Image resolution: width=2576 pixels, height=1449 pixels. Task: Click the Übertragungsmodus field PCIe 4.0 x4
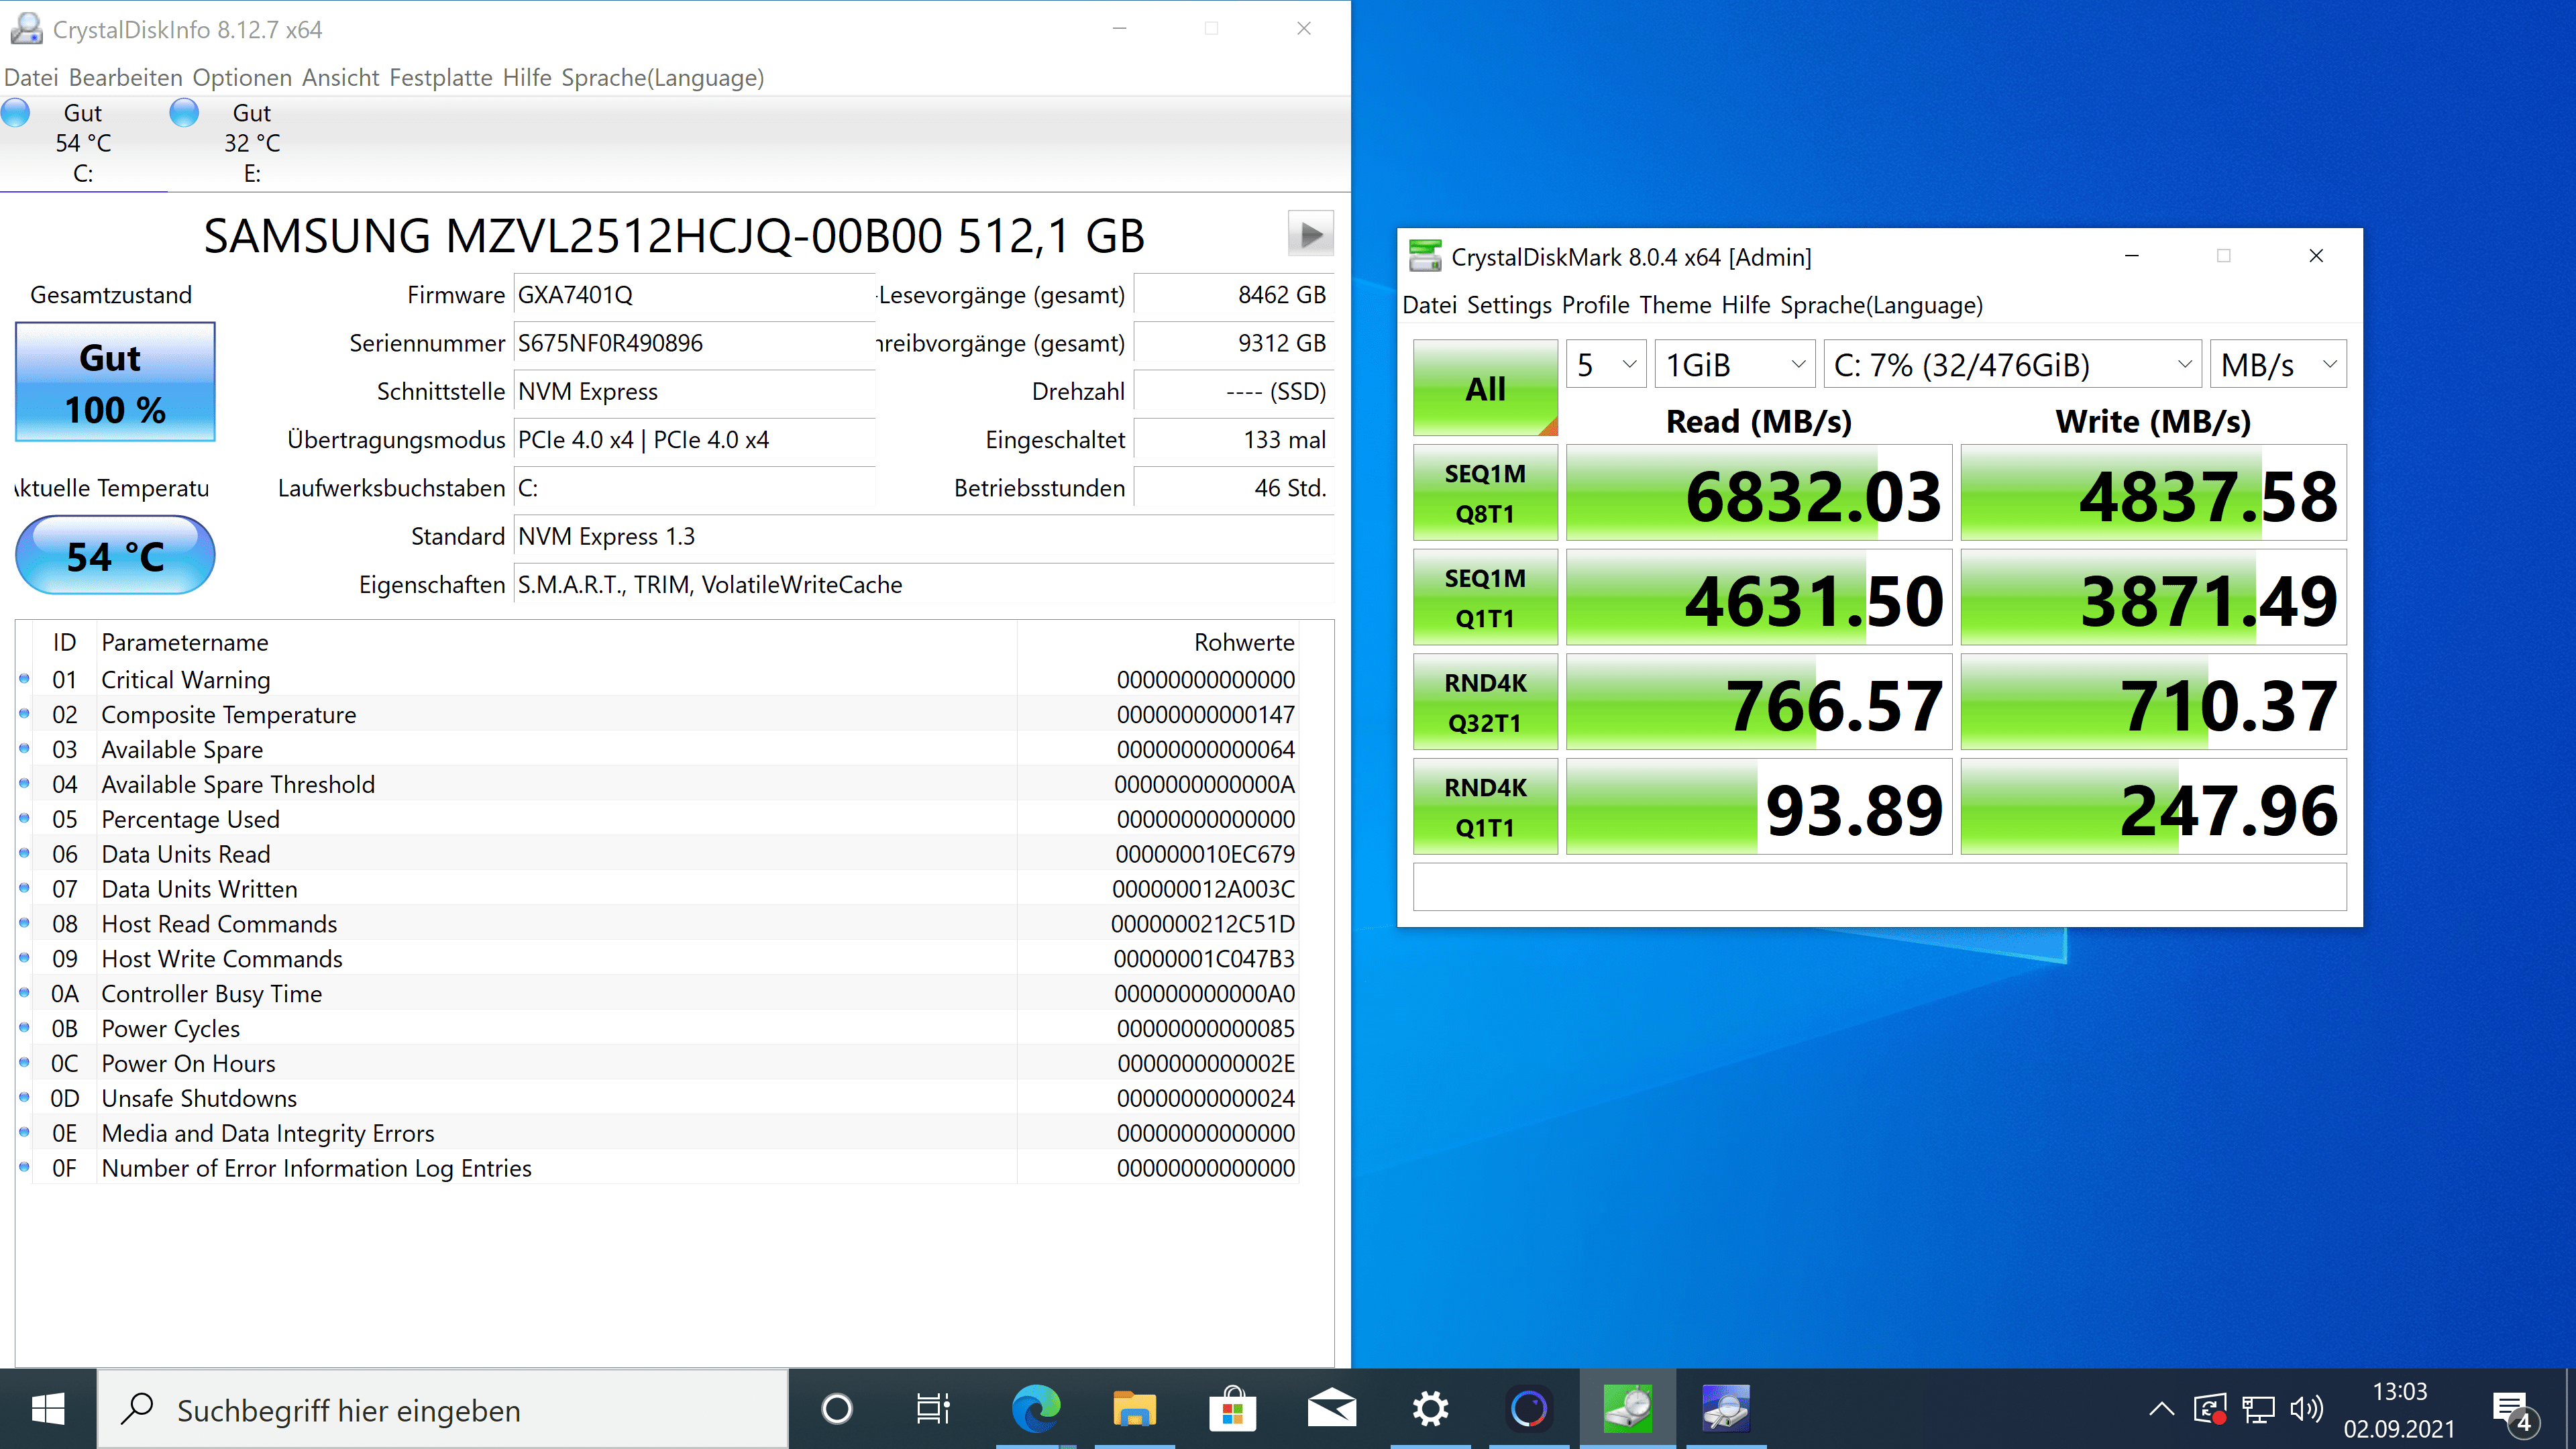(x=694, y=440)
